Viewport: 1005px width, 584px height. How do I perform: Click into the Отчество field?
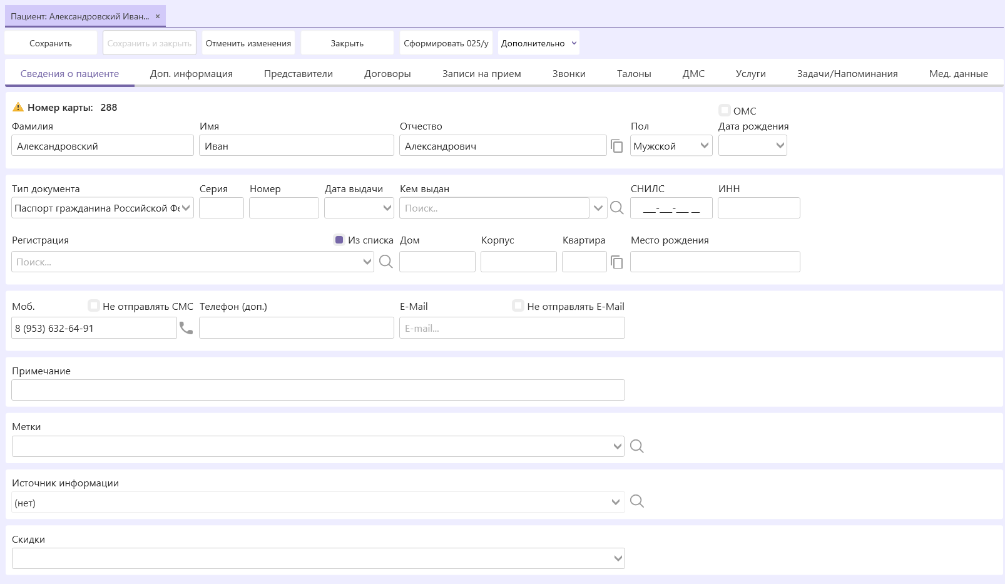click(x=503, y=146)
